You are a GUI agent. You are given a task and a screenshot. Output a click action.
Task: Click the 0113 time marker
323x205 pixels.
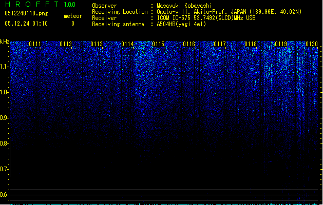click(x=97, y=44)
